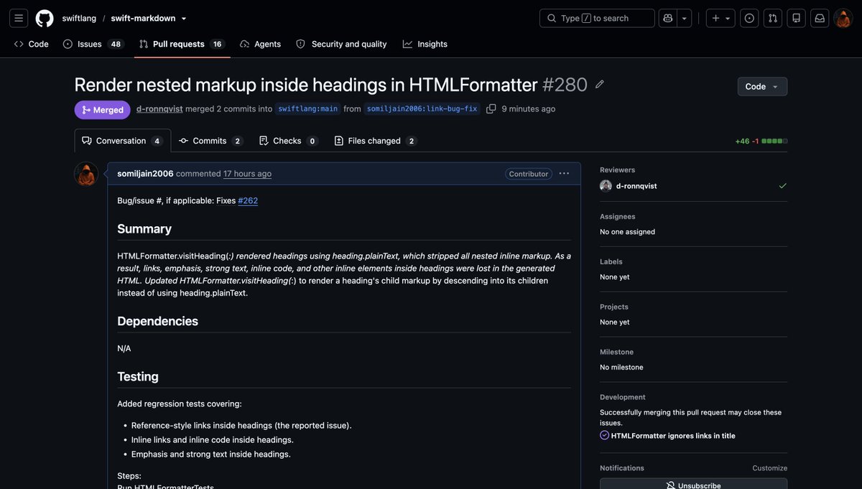Open the swiftlang:main base branch
Screen dimensions: 862x489
point(307,109)
